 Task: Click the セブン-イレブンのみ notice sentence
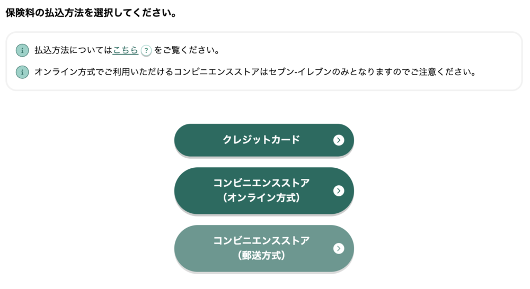point(255,72)
